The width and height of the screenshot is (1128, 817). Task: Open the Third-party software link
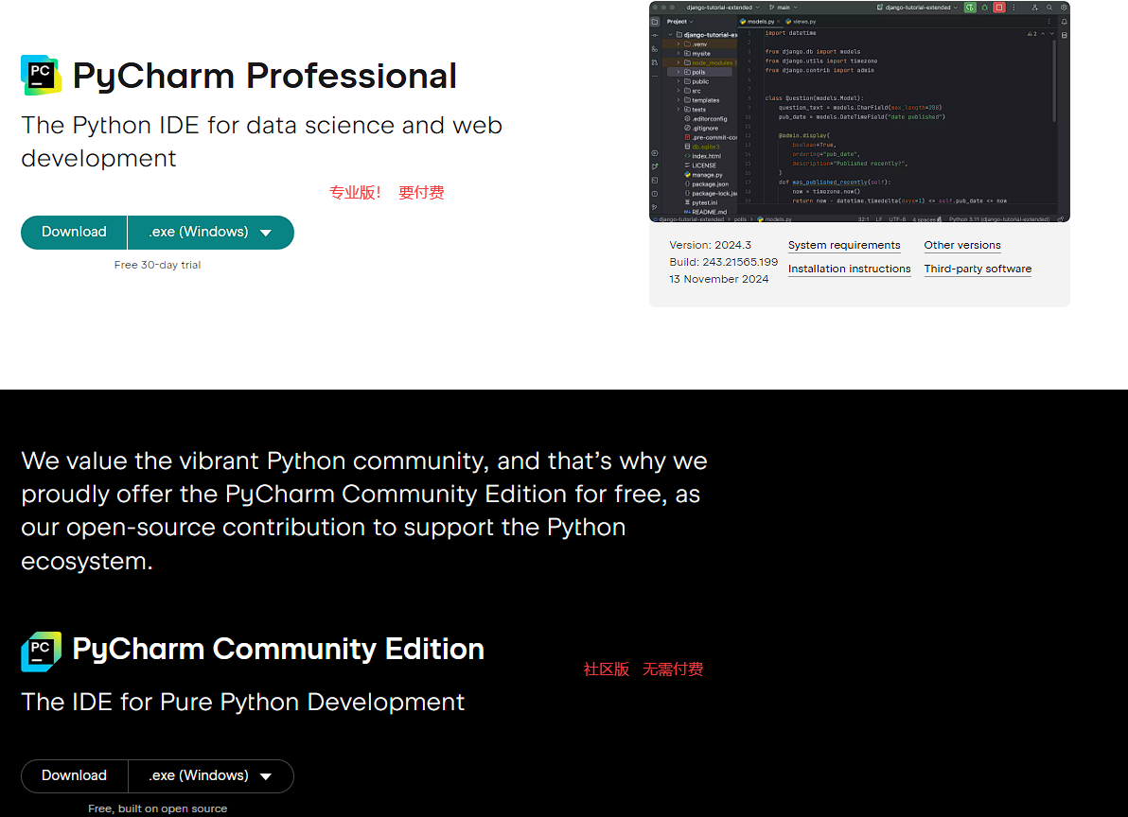click(x=978, y=269)
